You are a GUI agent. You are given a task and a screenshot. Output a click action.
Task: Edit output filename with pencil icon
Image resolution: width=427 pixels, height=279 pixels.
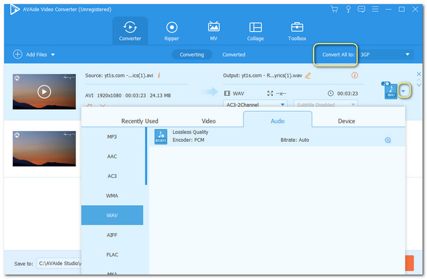pos(308,75)
